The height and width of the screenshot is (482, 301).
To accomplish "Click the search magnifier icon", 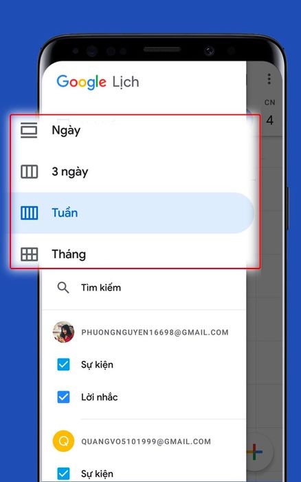I will tap(63, 288).
